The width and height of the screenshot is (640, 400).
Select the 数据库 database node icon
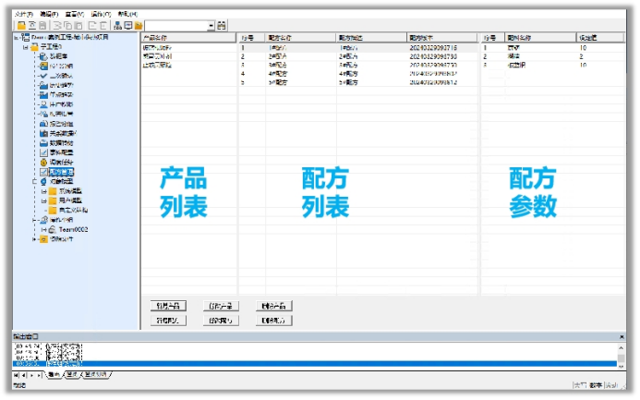[43, 56]
